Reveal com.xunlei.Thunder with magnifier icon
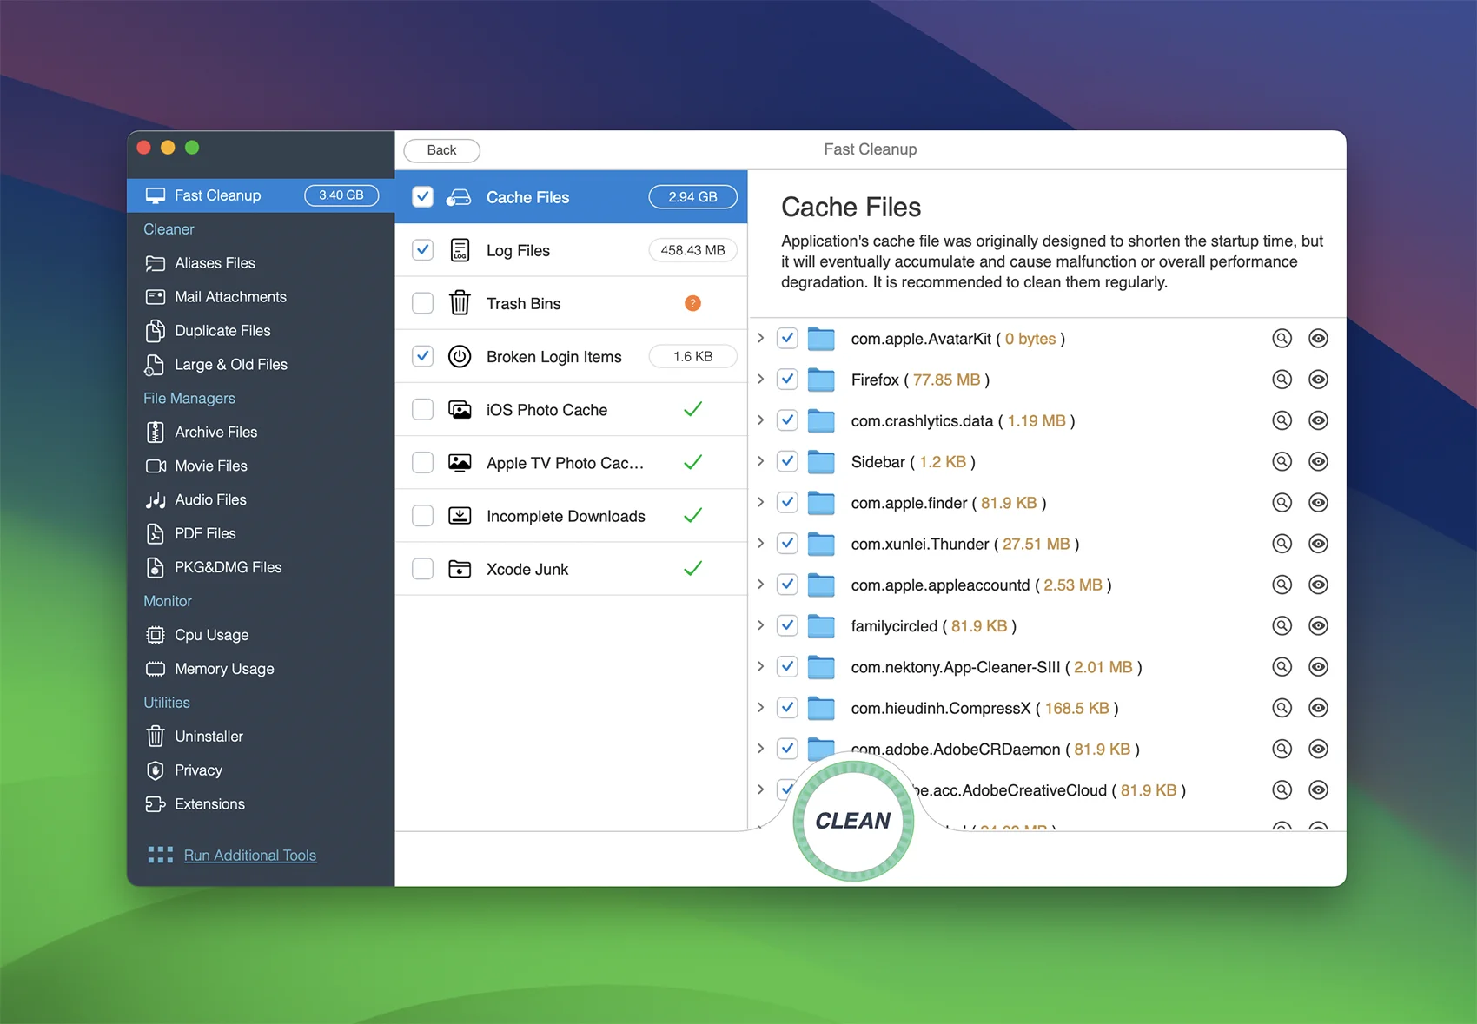The width and height of the screenshot is (1477, 1024). [1282, 544]
